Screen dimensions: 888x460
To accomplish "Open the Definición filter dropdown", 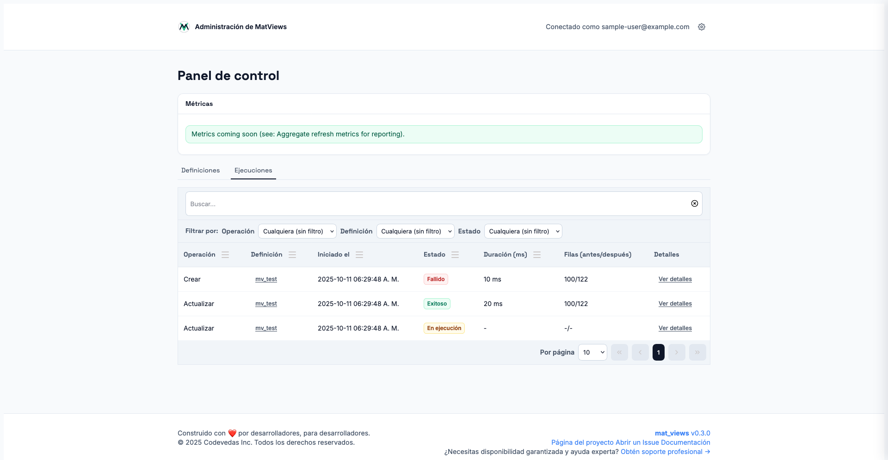I will coord(415,231).
